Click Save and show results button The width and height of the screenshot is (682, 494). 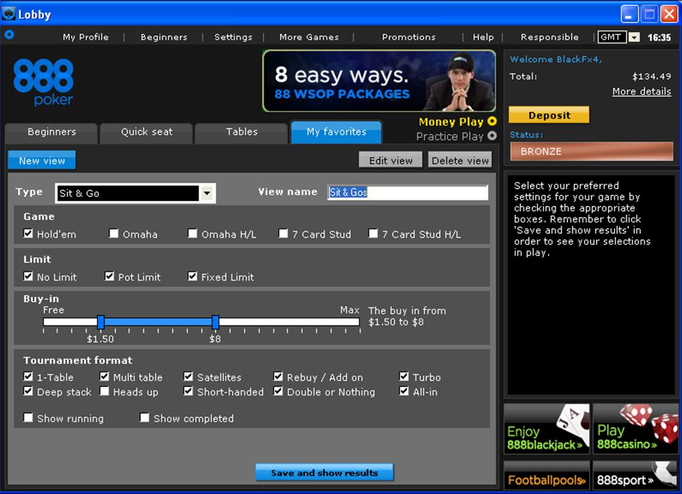324,472
